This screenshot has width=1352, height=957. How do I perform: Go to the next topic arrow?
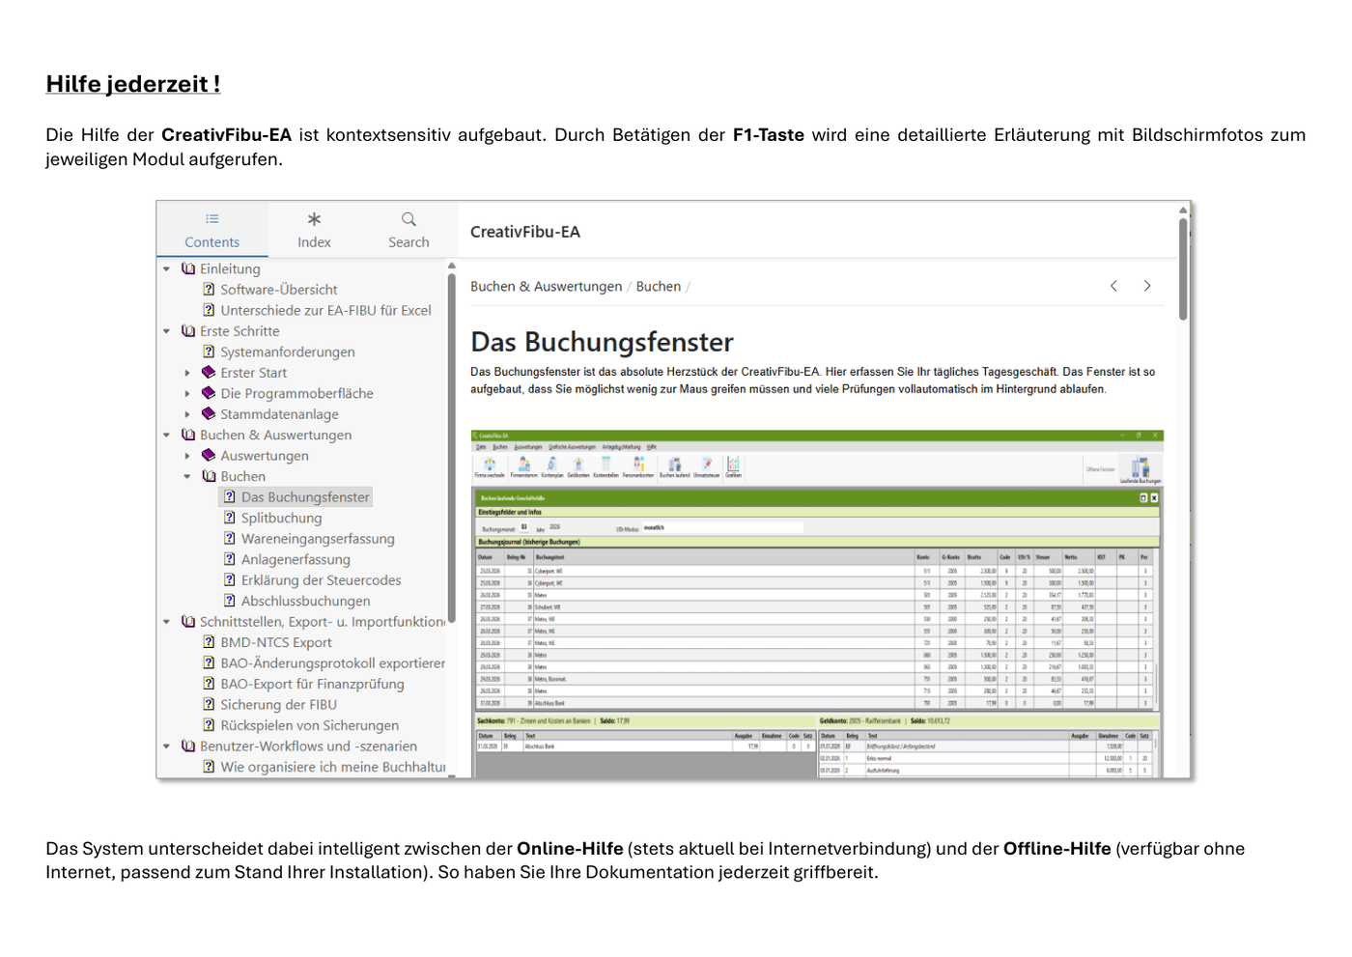(1147, 286)
